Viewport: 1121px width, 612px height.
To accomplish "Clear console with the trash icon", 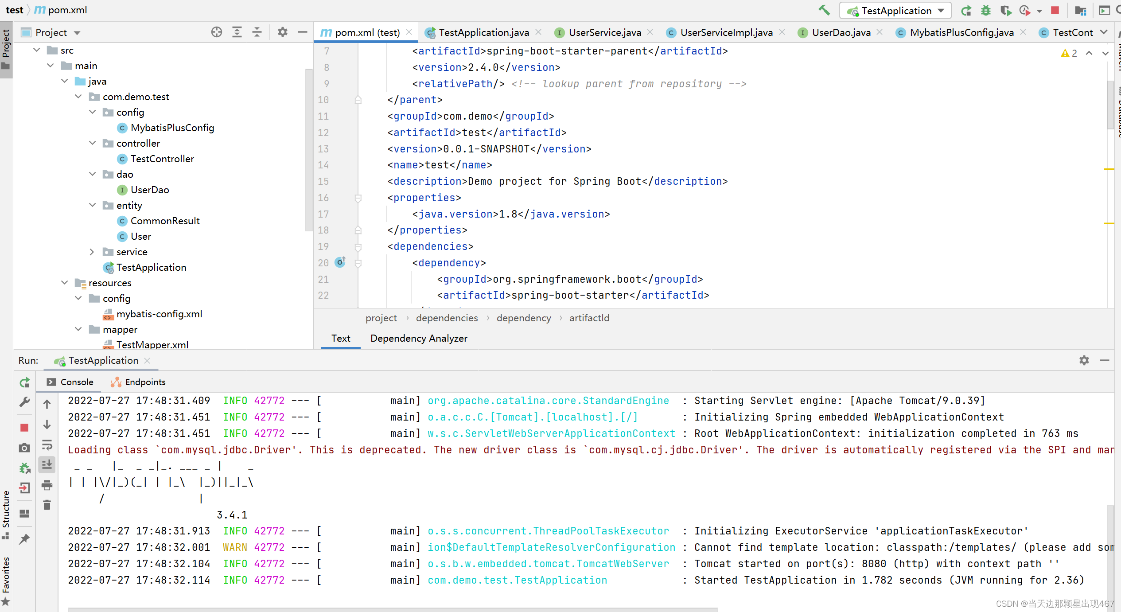I will point(47,505).
